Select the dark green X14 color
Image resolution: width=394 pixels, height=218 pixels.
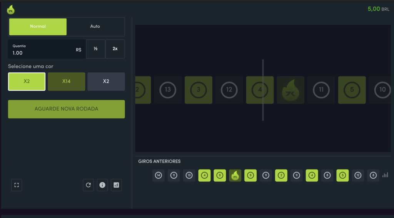click(66, 82)
